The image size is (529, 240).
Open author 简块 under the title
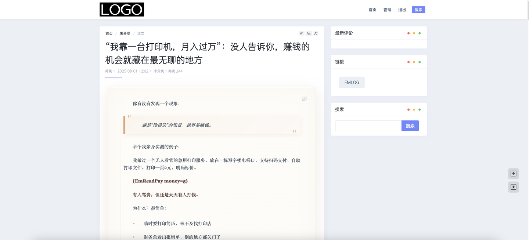pos(108,71)
